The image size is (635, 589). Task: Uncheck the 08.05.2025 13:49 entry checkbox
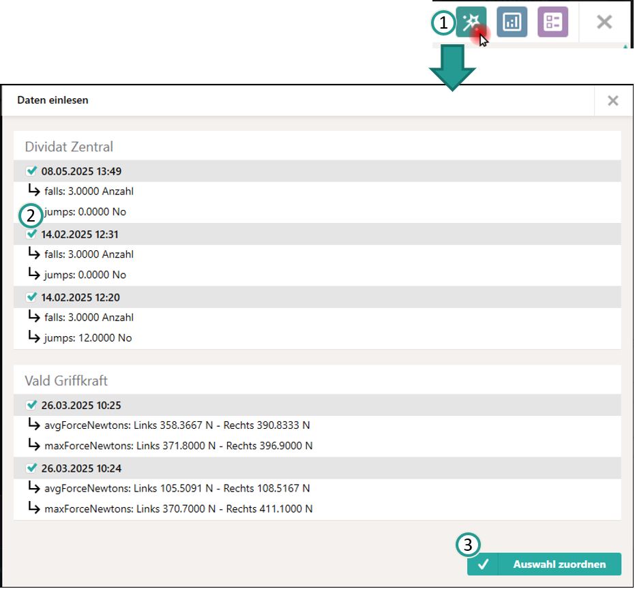pos(31,171)
